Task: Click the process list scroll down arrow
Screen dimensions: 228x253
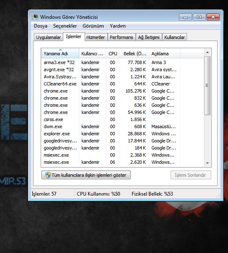Action: [207, 163]
